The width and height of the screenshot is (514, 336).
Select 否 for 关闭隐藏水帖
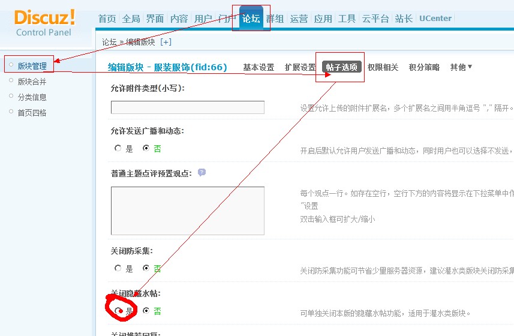(x=146, y=310)
